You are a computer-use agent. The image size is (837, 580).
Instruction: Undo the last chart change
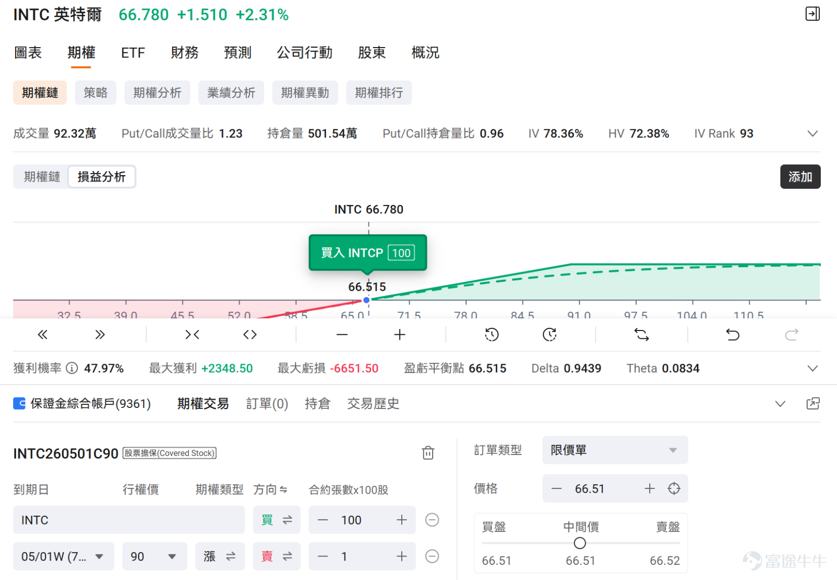pos(733,335)
